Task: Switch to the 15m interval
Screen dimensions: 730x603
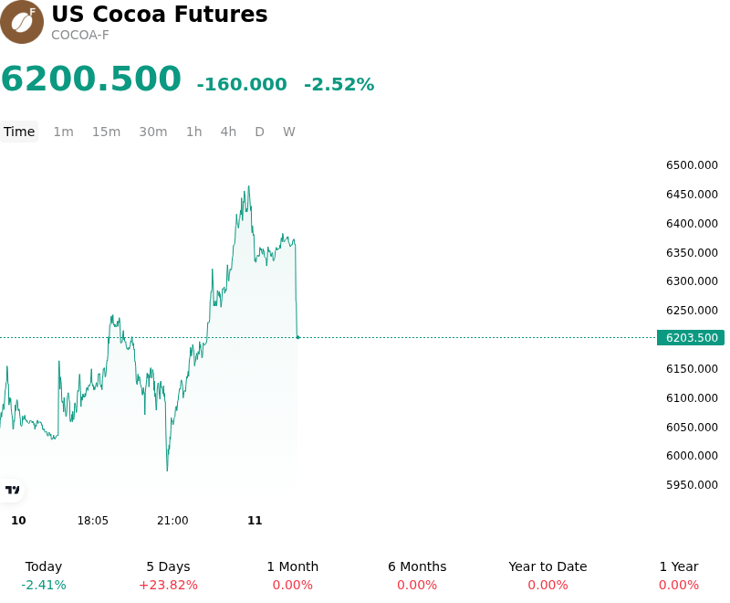Action: [x=106, y=132]
